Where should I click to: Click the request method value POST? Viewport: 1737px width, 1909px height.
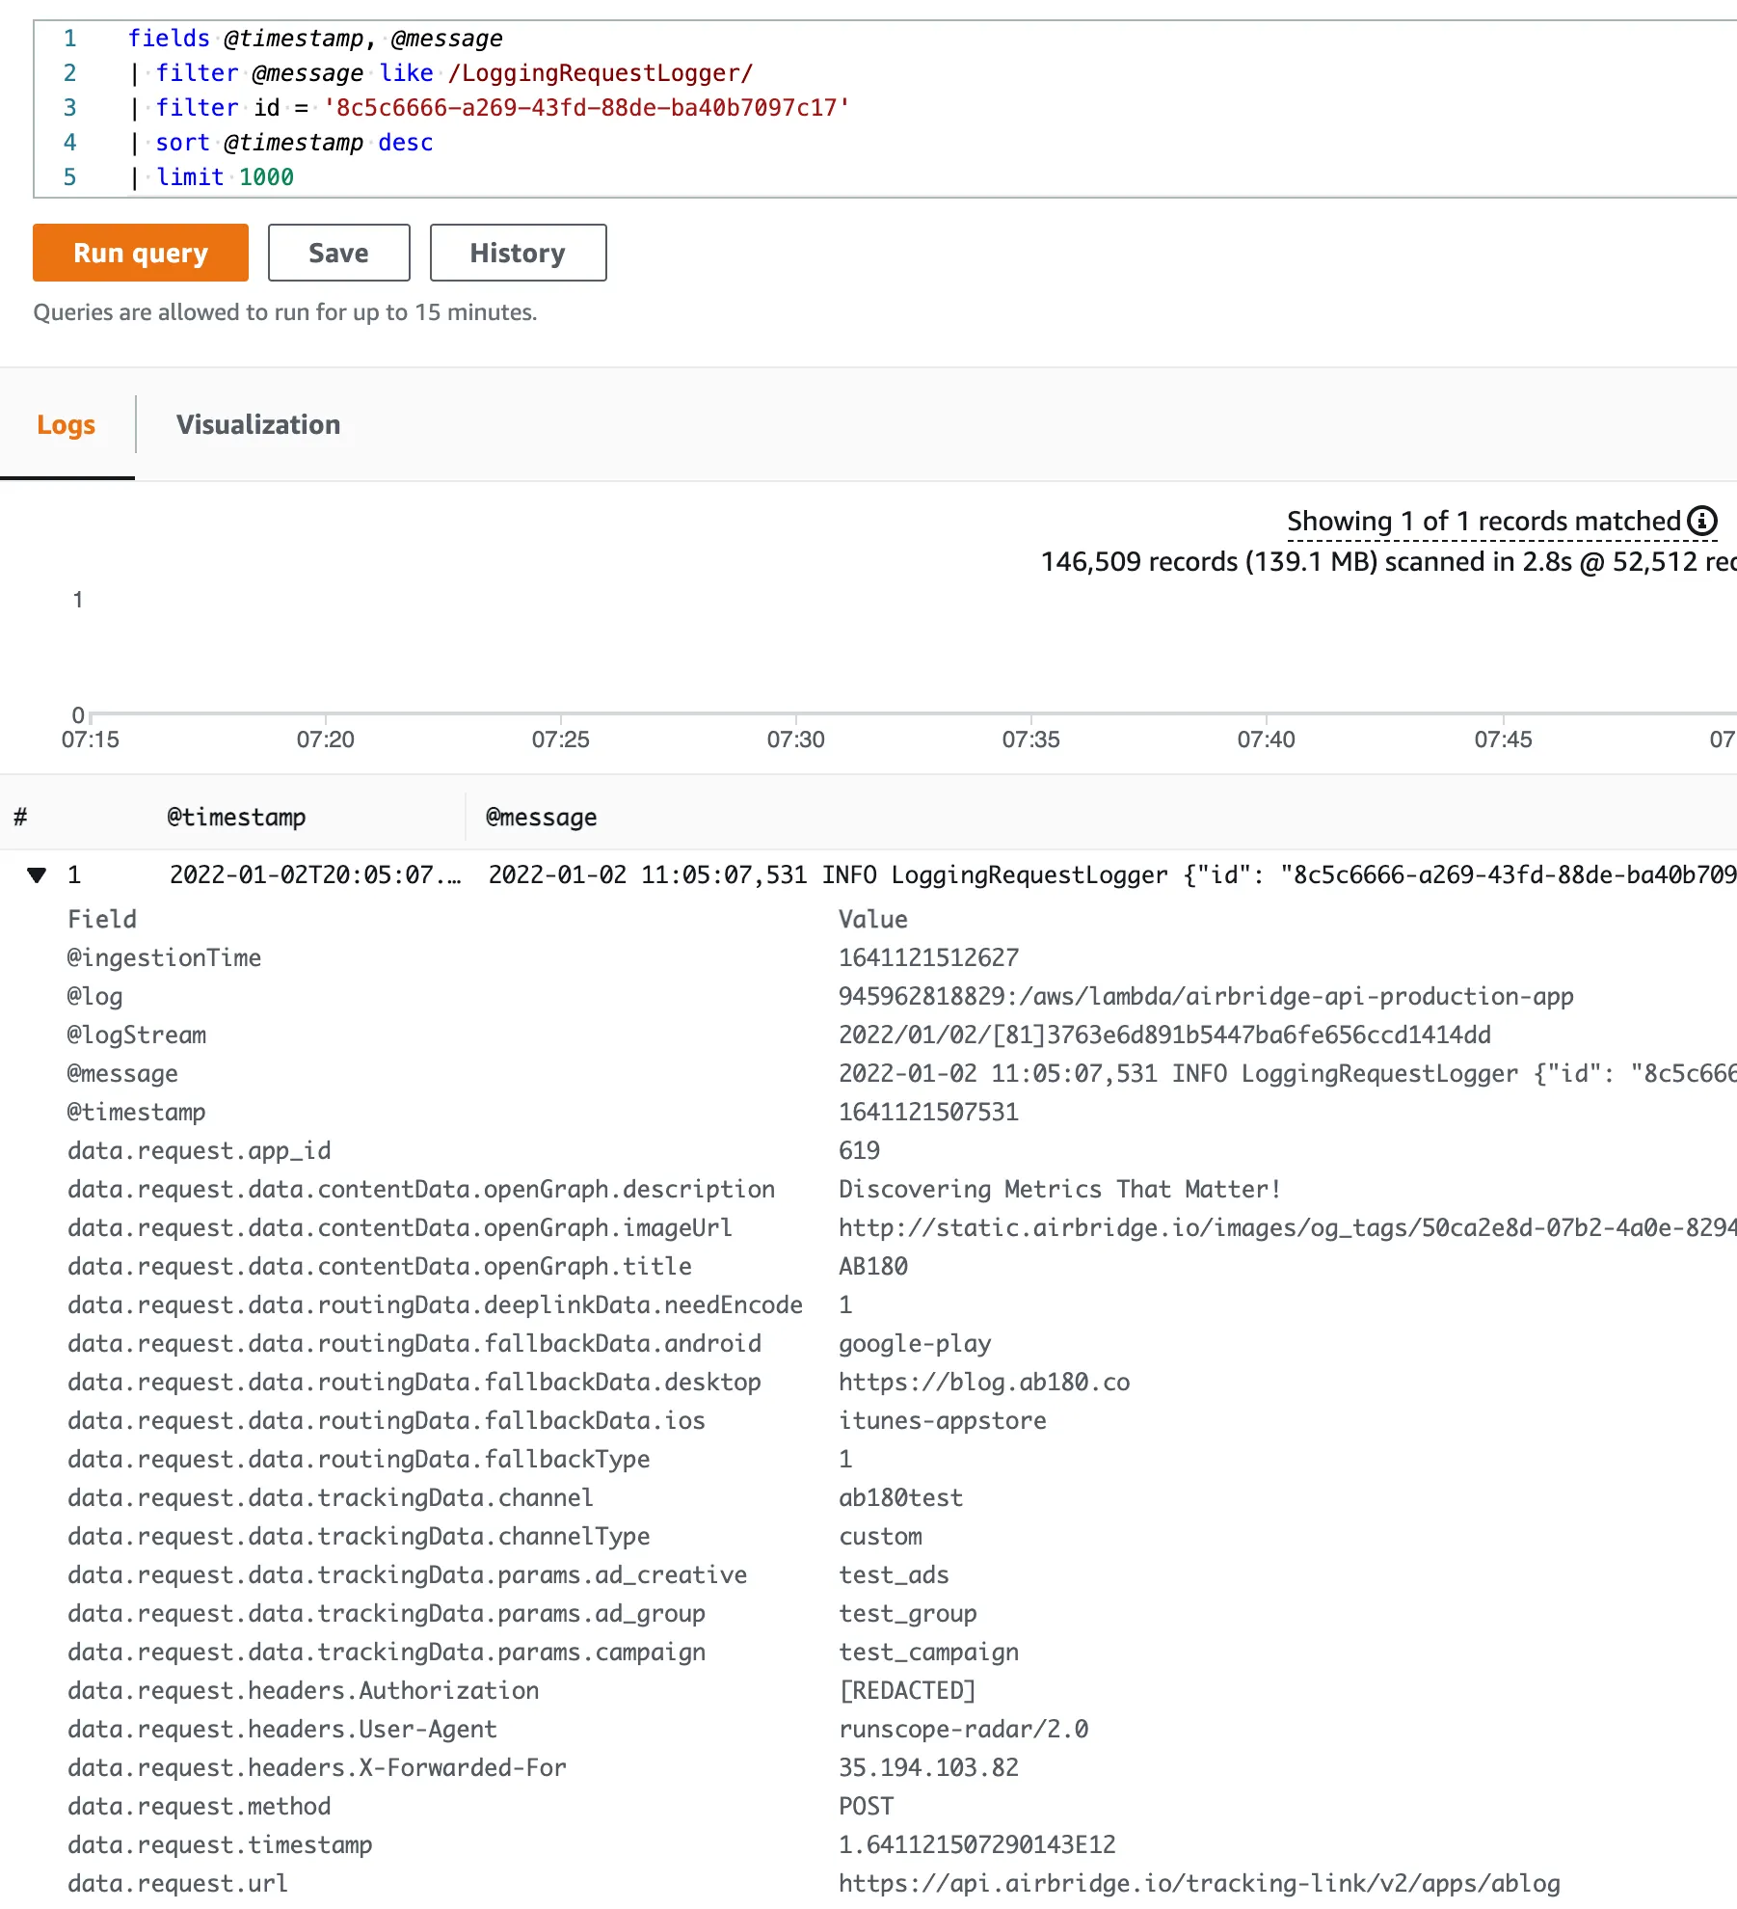click(x=866, y=1806)
